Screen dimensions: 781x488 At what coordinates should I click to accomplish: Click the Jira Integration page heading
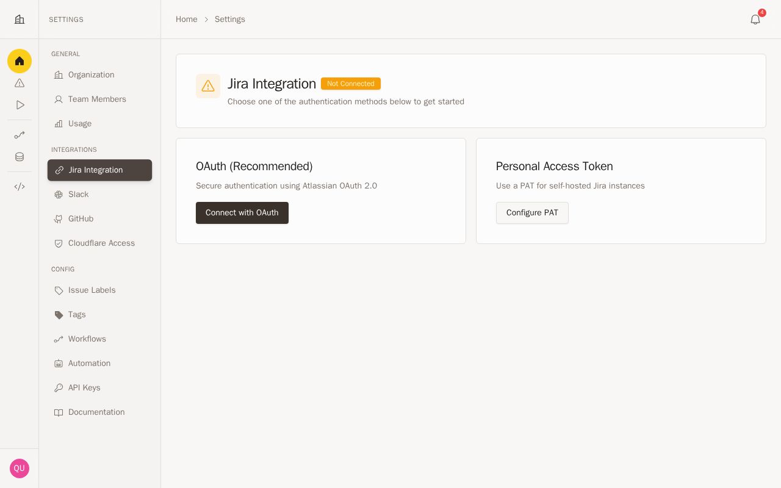(272, 84)
